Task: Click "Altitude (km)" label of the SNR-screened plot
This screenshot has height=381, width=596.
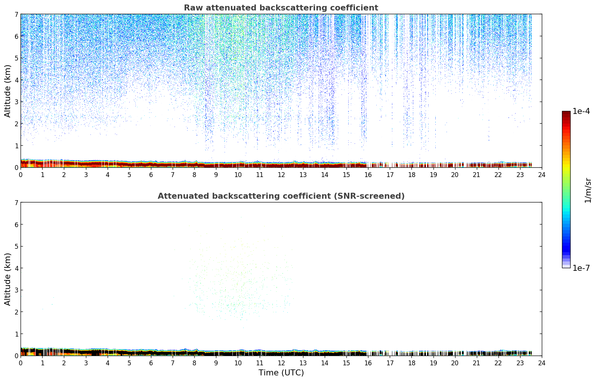Action: pos(8,279)
